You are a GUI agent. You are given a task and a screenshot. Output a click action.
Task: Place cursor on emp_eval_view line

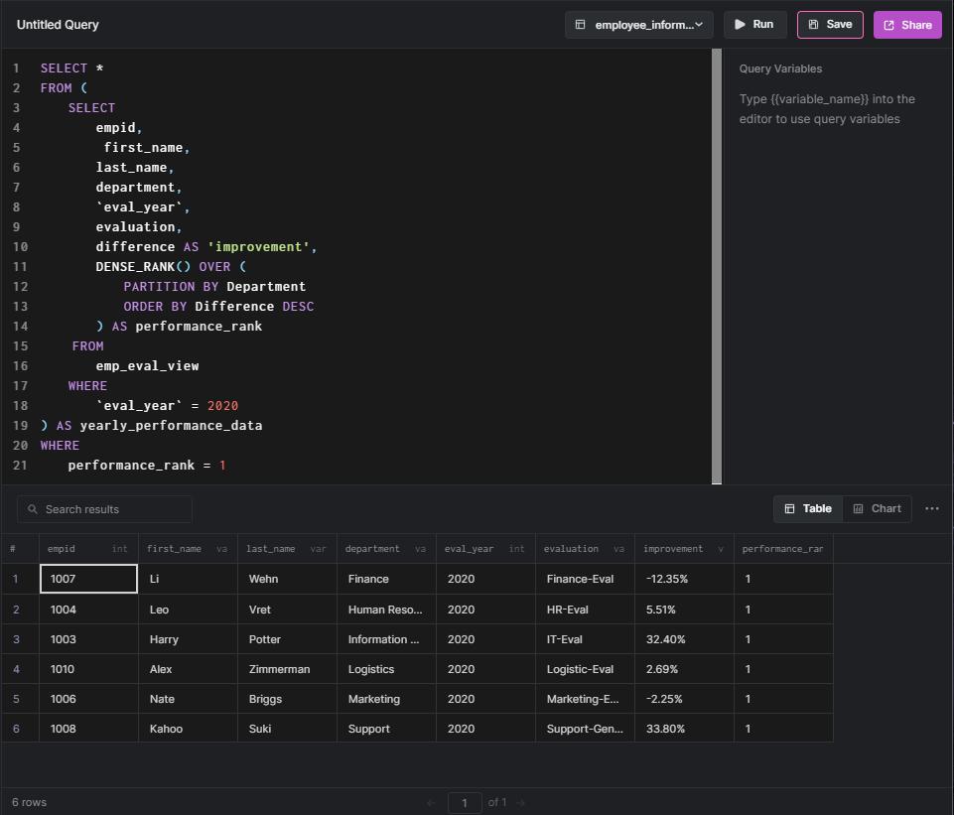click(147, 365)
